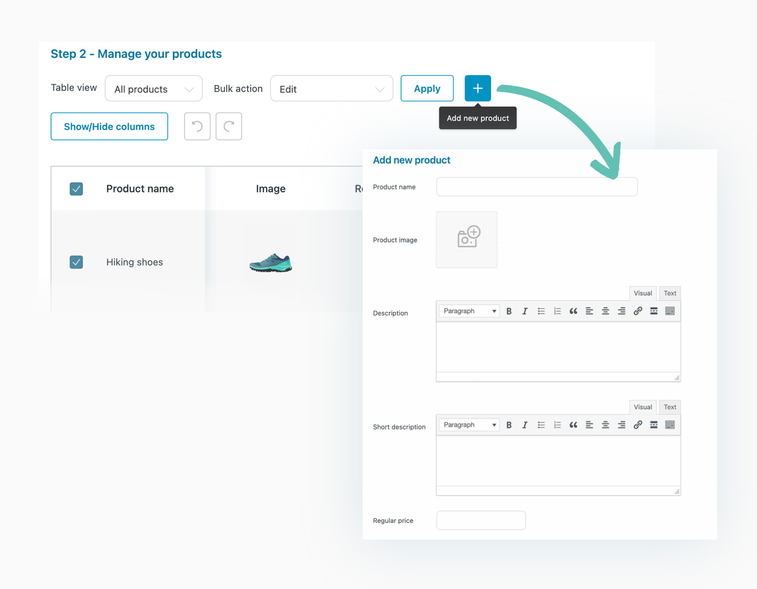757x589 pixels.
Task: Insert bulleted list in Short description editor
Action: [541, 425]
